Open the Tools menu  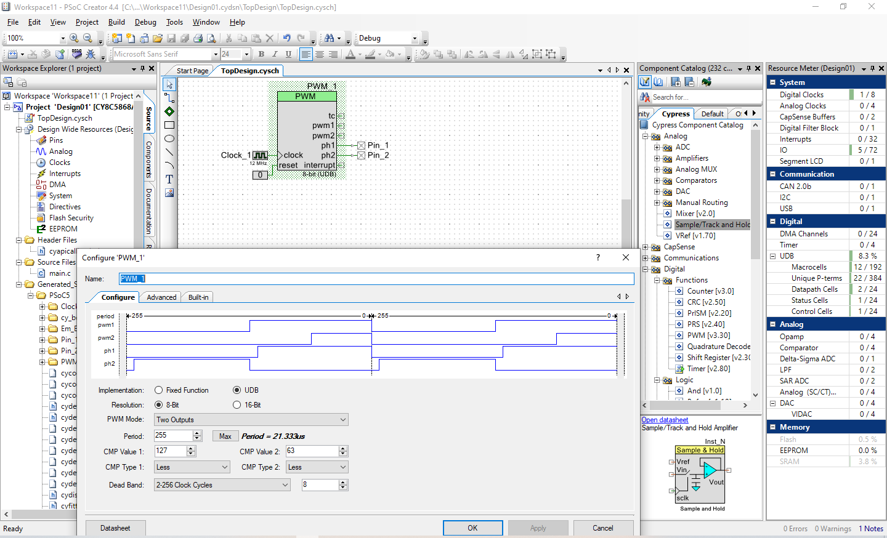click(x=174, y=22)
